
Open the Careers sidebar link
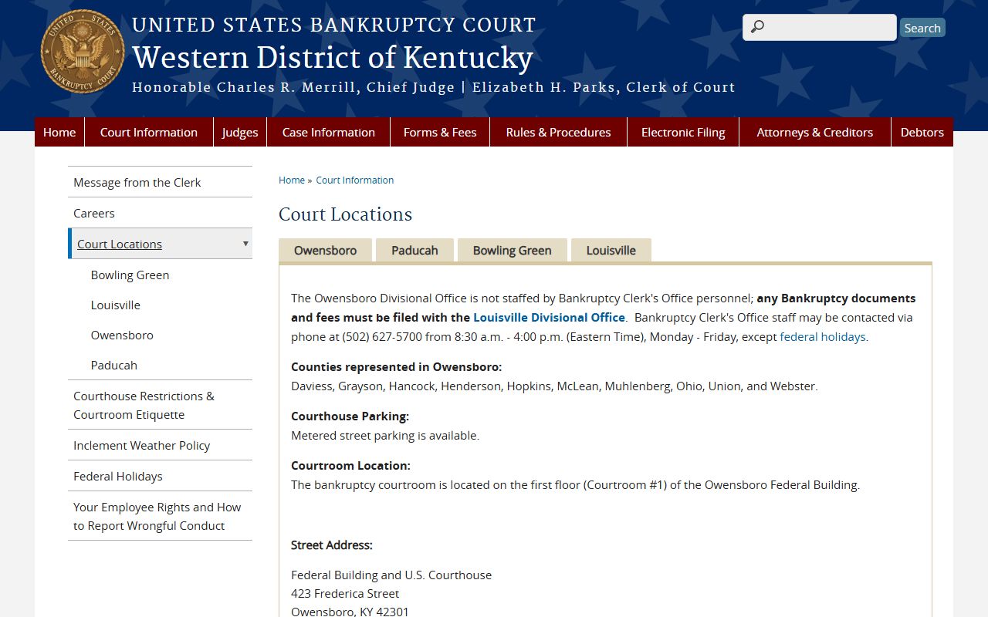94,213
